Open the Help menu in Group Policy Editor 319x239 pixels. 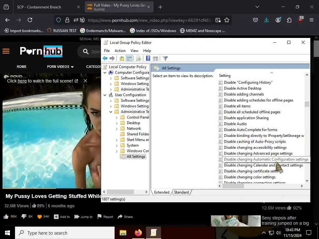(x=147, y=51)
